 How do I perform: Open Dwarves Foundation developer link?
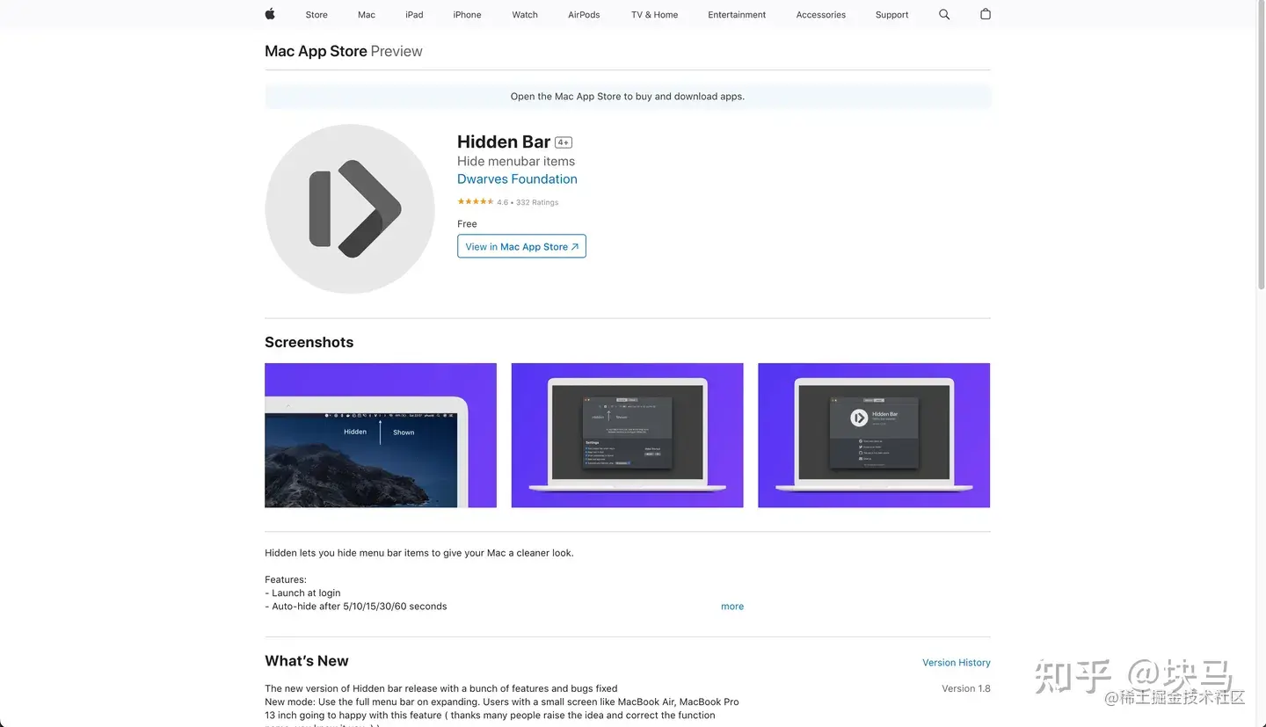coord(517,179)
